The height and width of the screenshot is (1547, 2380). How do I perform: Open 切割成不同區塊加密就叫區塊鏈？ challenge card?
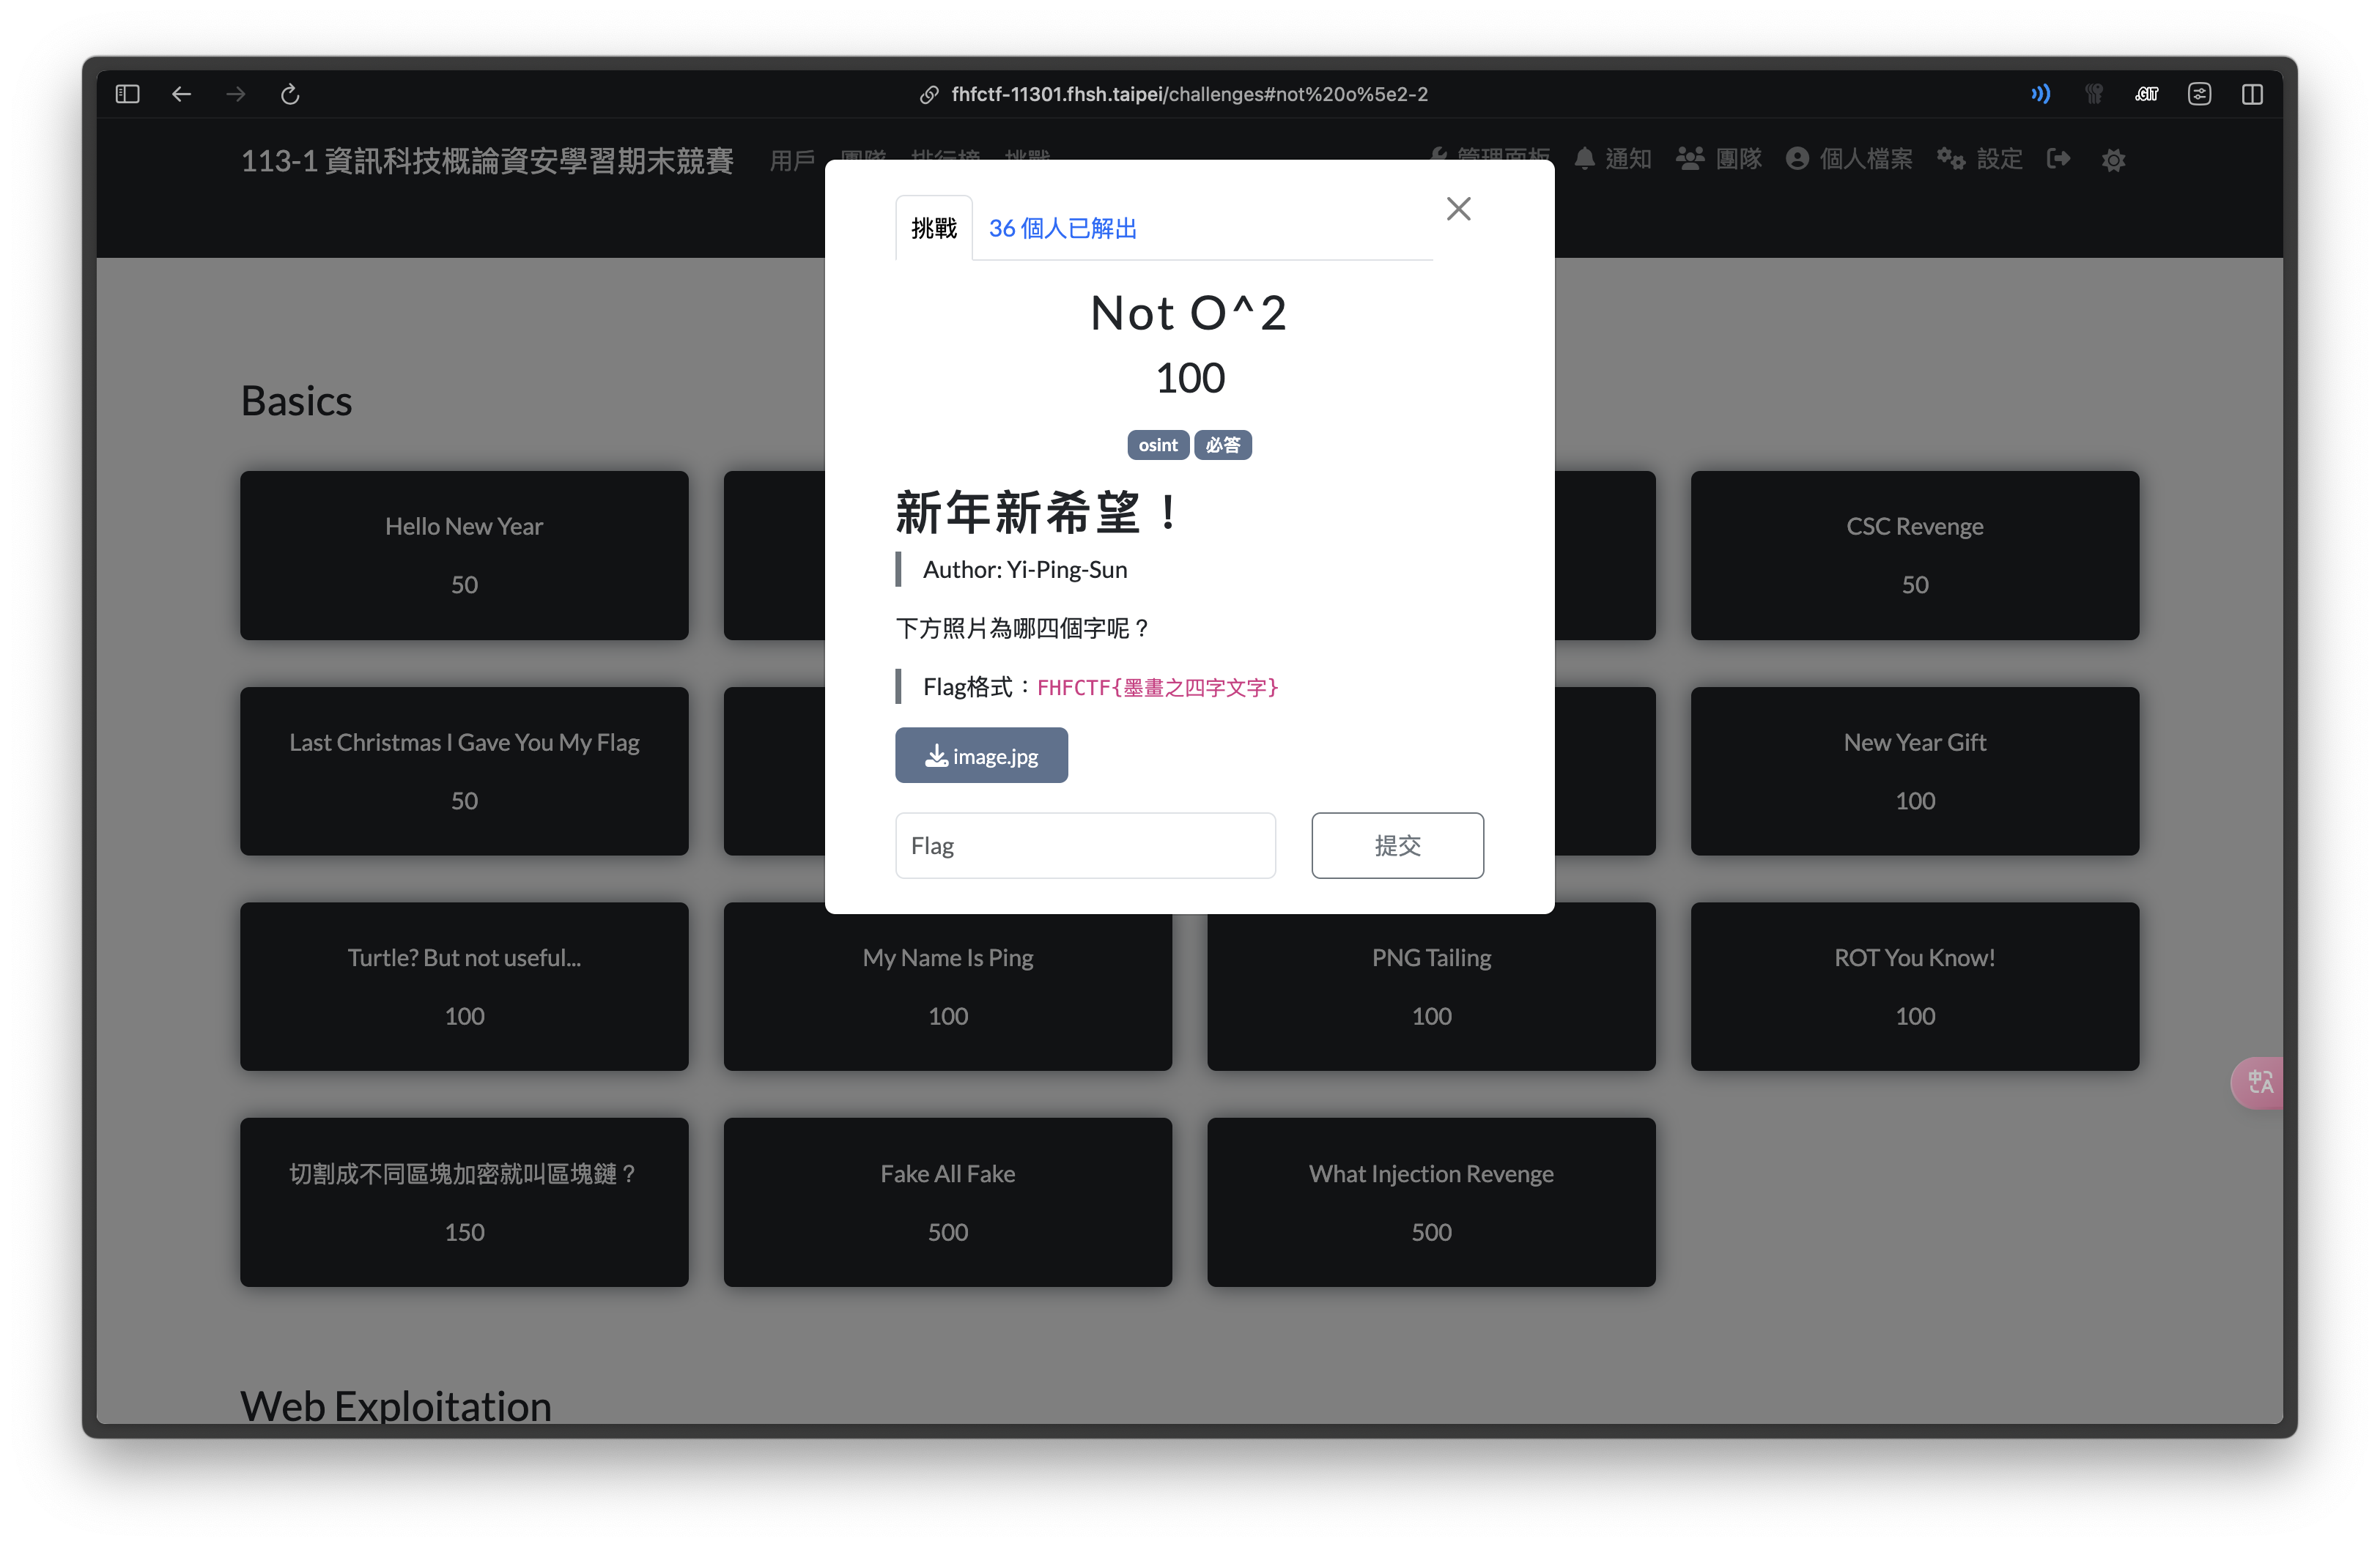pos(464,1202)
